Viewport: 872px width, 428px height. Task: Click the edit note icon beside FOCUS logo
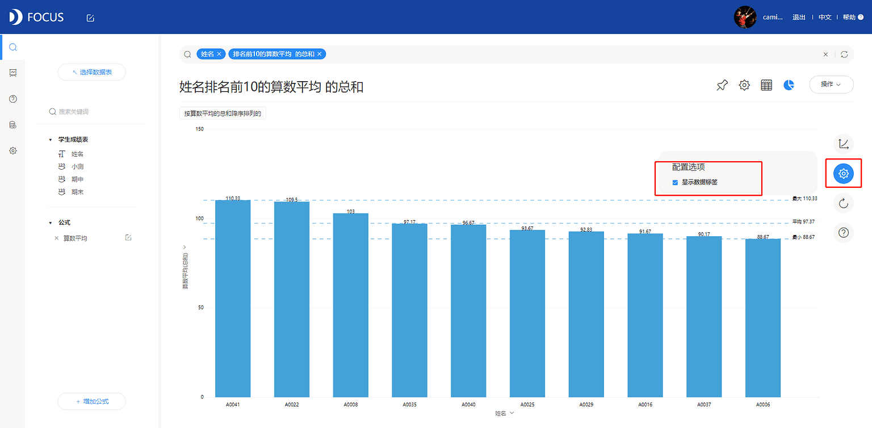[x=90, y=18]
